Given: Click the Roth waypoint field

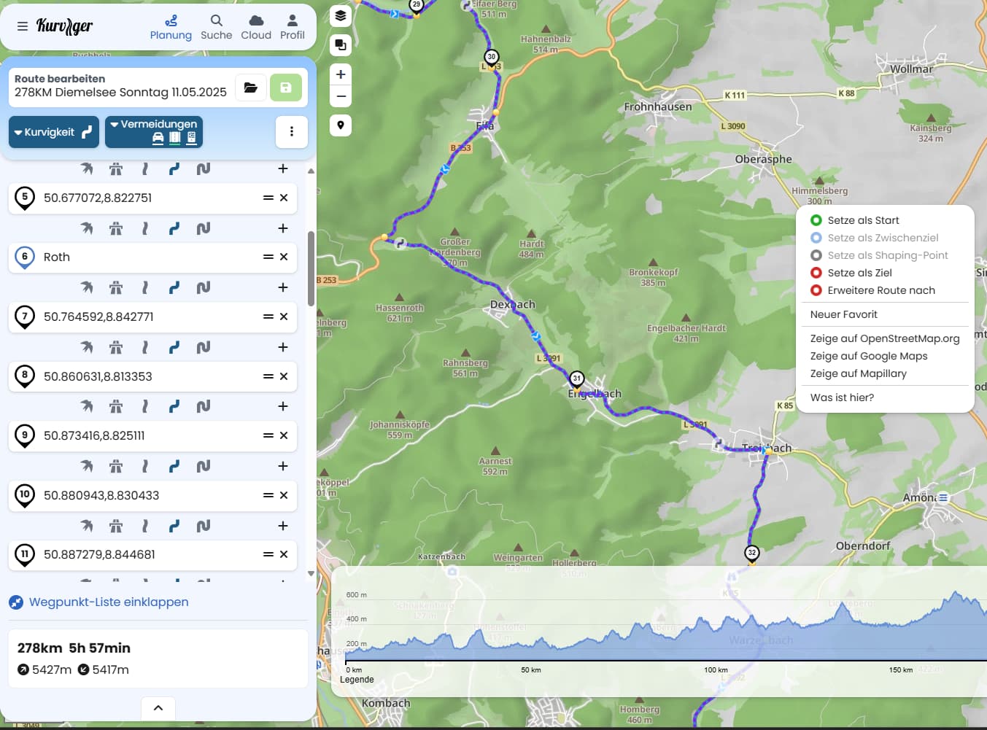Looking at the screenshot, I should (x=152, y=257).
